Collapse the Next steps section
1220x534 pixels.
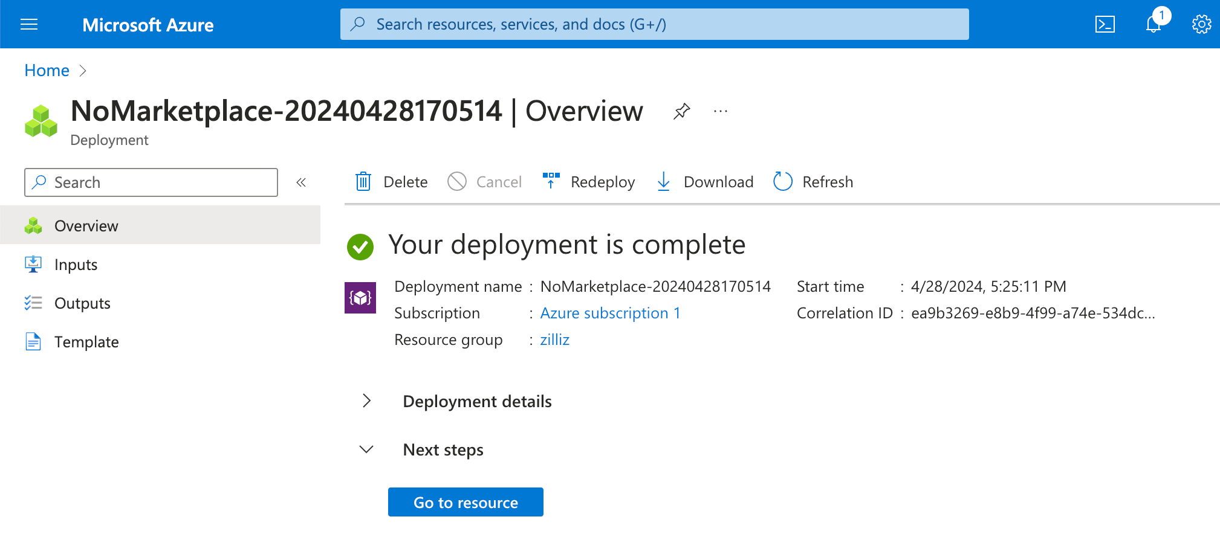tap(366, 449)
